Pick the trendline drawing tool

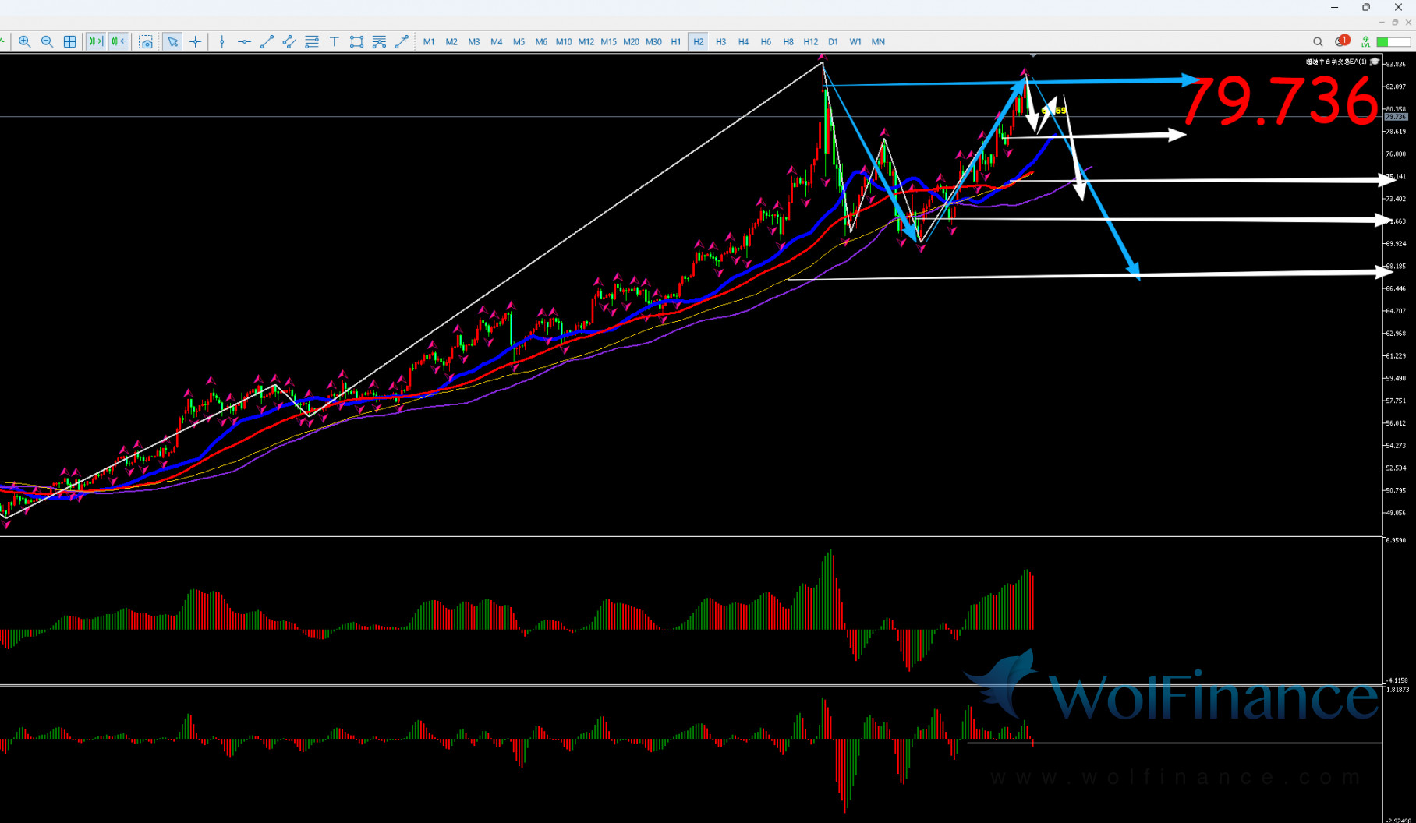point(267,42)
